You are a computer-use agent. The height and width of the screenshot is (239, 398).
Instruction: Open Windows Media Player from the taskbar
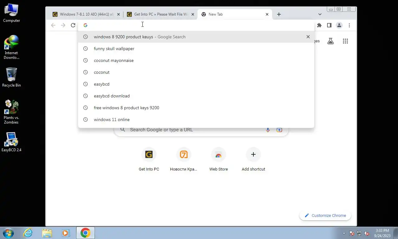tap(66, 233)
